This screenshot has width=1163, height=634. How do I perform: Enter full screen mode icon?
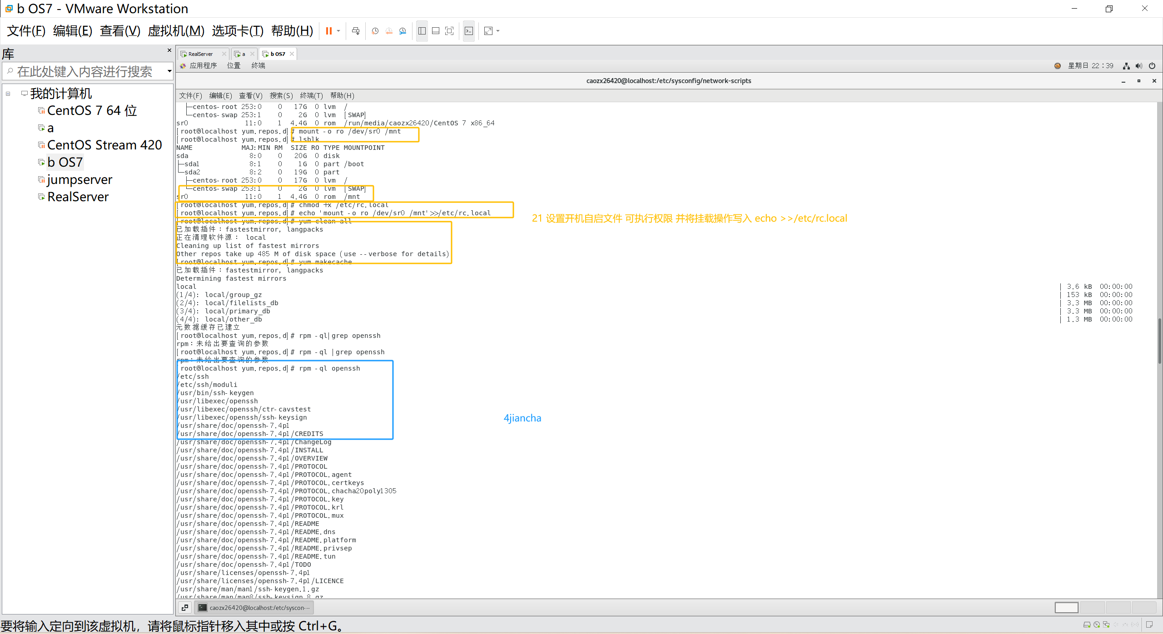click(x=449, y=31)
